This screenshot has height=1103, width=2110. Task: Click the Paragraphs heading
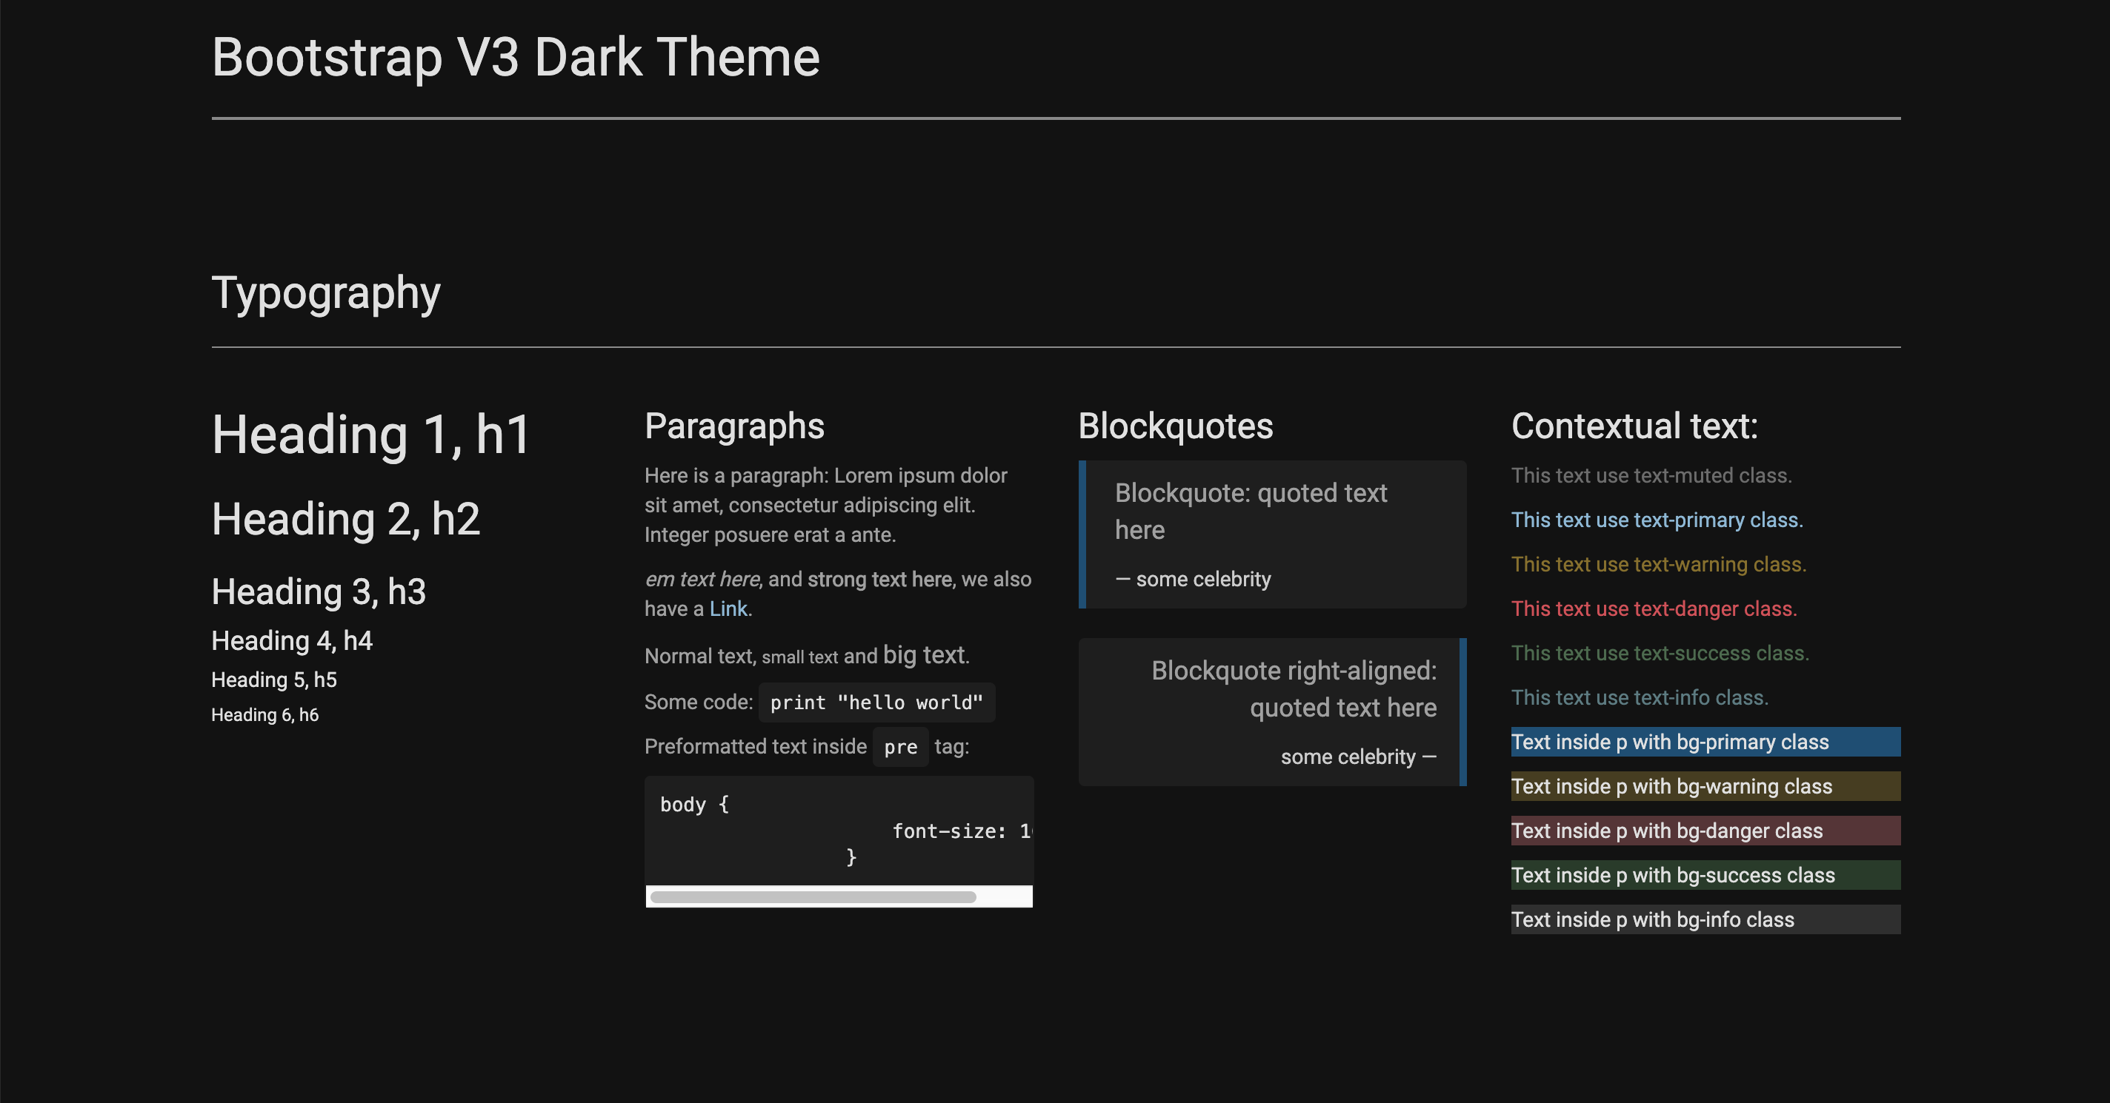pos(734,426)
